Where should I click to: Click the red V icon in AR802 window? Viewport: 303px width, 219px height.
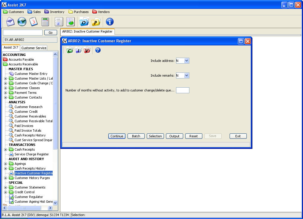(87, 50)
